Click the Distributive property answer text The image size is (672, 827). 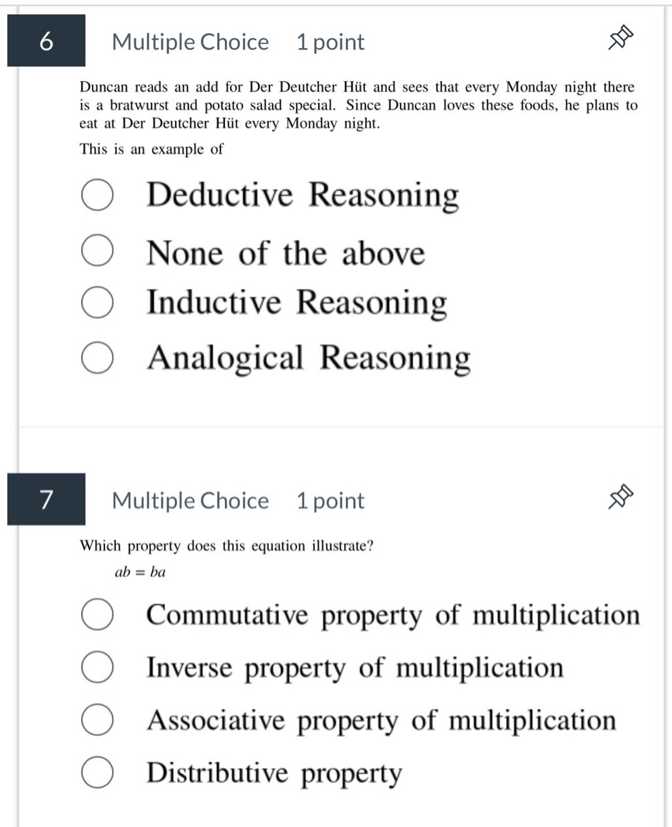[x=274, y=773]
